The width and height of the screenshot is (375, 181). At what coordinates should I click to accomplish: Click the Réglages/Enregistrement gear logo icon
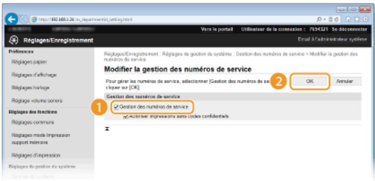tap(12, 40)
